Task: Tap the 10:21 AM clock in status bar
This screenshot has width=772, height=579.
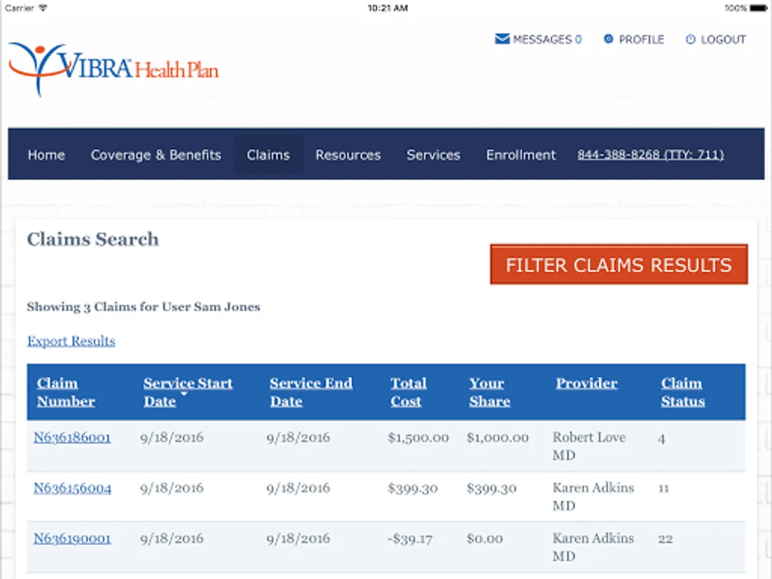Action: [x=387, y=8]
